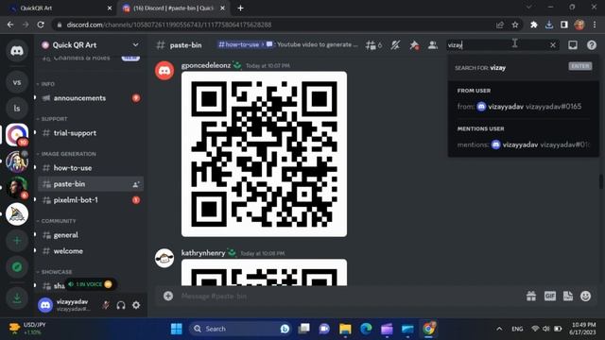Open a new browser tab
The width and height of the screenshot is (605, 340).
[240, 8]
